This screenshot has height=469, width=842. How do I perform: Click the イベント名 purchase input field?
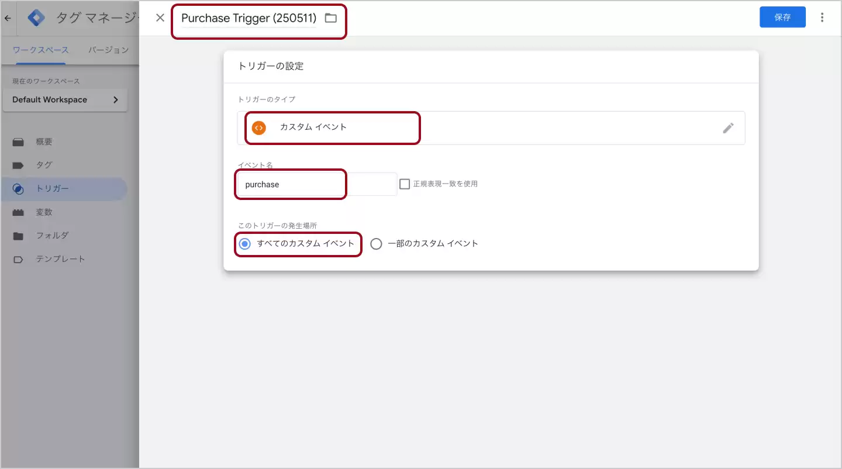316,184
